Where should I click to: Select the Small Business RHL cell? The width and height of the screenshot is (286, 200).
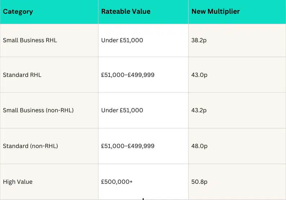[x=30, y=40]
